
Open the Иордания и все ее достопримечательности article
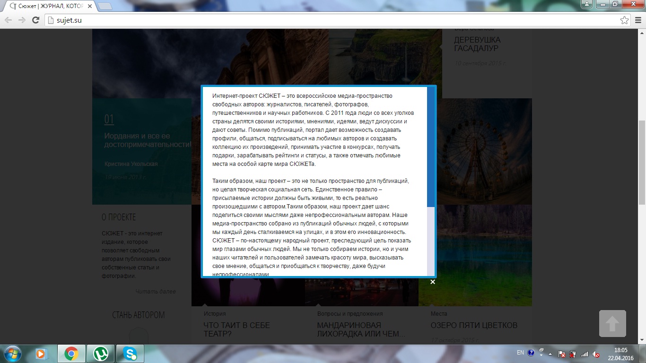148,140
